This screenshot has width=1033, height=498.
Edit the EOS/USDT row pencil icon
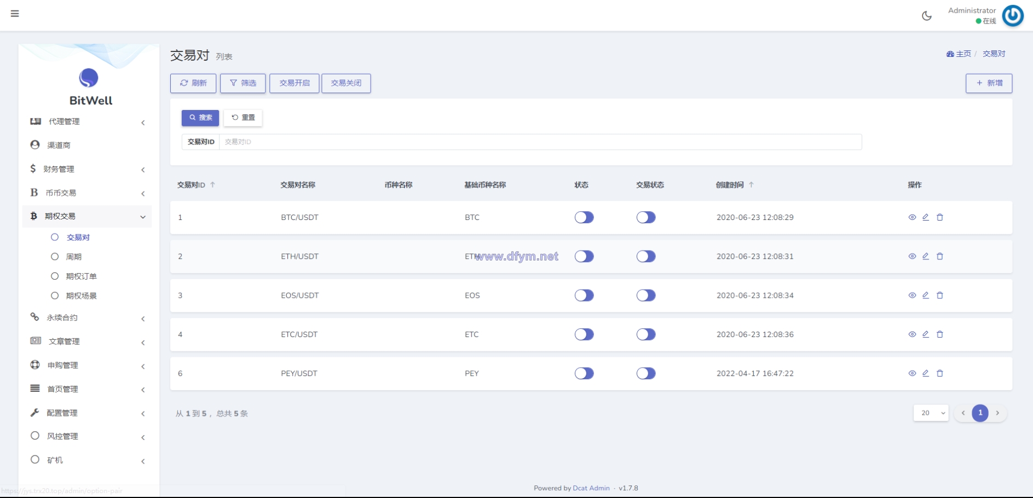point(926,295)
